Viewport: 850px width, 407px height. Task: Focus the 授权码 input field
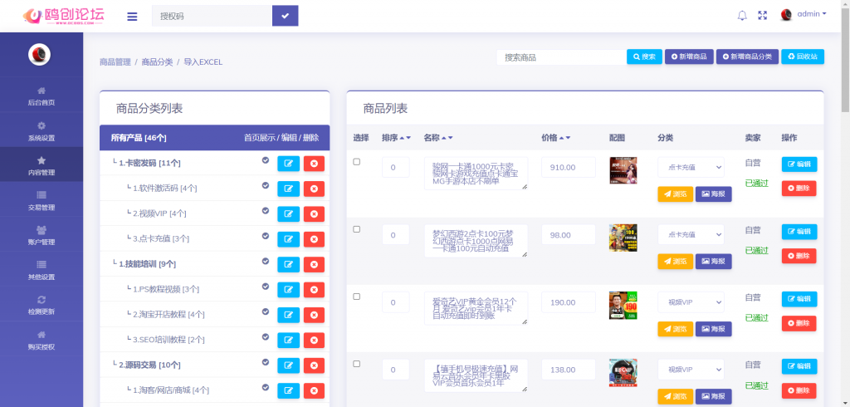coord(212,16)
